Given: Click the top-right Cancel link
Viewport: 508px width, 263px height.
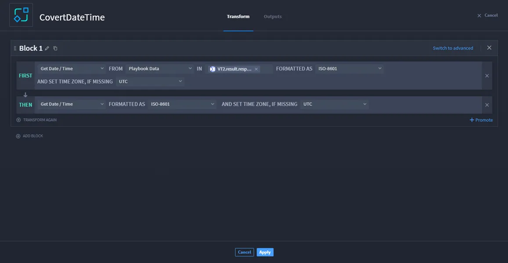Looking at the screenshot, I should 491,15.
